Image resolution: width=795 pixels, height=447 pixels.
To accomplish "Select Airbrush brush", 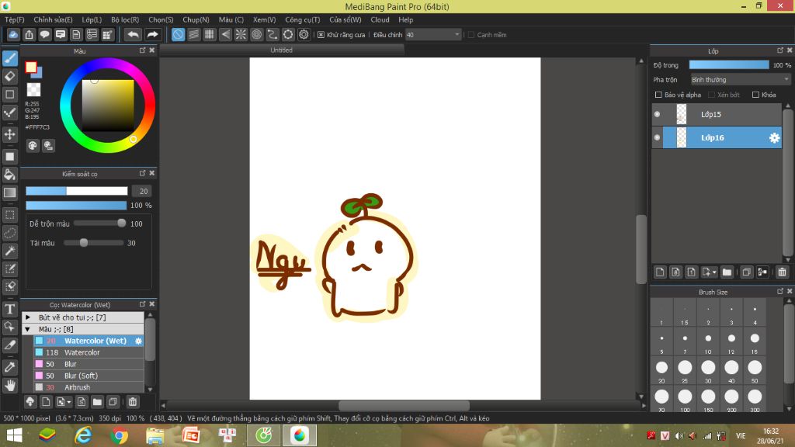I will pyautogui.click(x=89, y=387).
